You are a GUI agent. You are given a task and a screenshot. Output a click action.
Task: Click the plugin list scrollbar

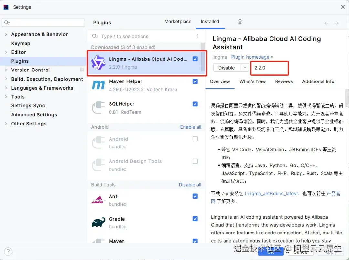[x=203, y=57]
